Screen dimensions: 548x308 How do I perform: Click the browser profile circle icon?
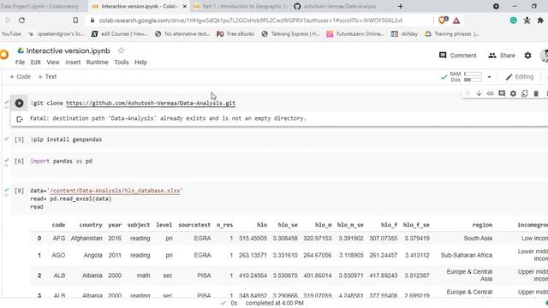tap(496, 6)
